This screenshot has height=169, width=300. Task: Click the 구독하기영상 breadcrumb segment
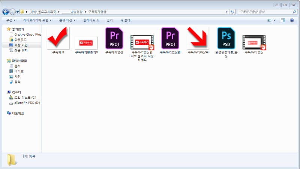97,12
